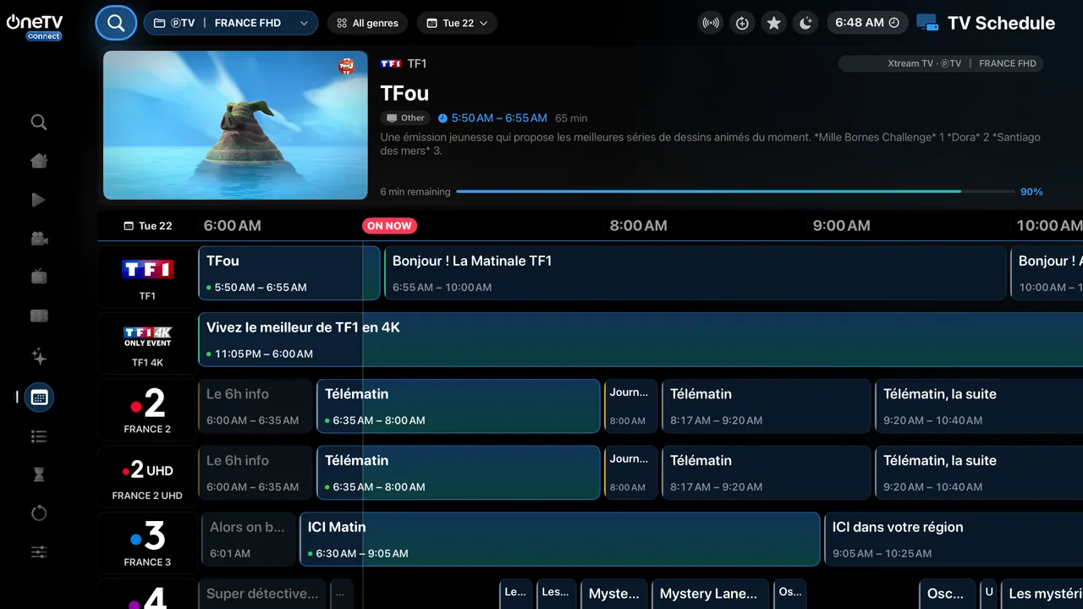Open the sparkles icon in sidebar
Viewport: 1083px width, 609px height.
point(39,356)
